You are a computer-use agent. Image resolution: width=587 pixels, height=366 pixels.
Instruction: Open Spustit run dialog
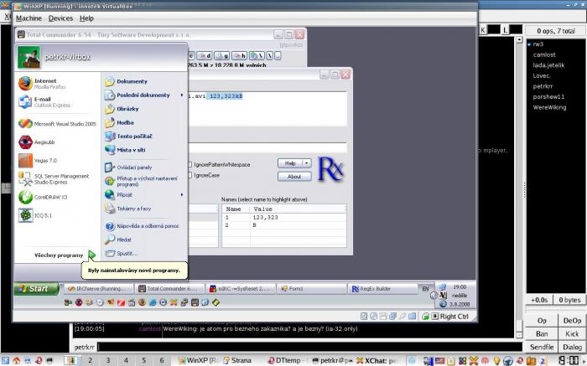122,253
